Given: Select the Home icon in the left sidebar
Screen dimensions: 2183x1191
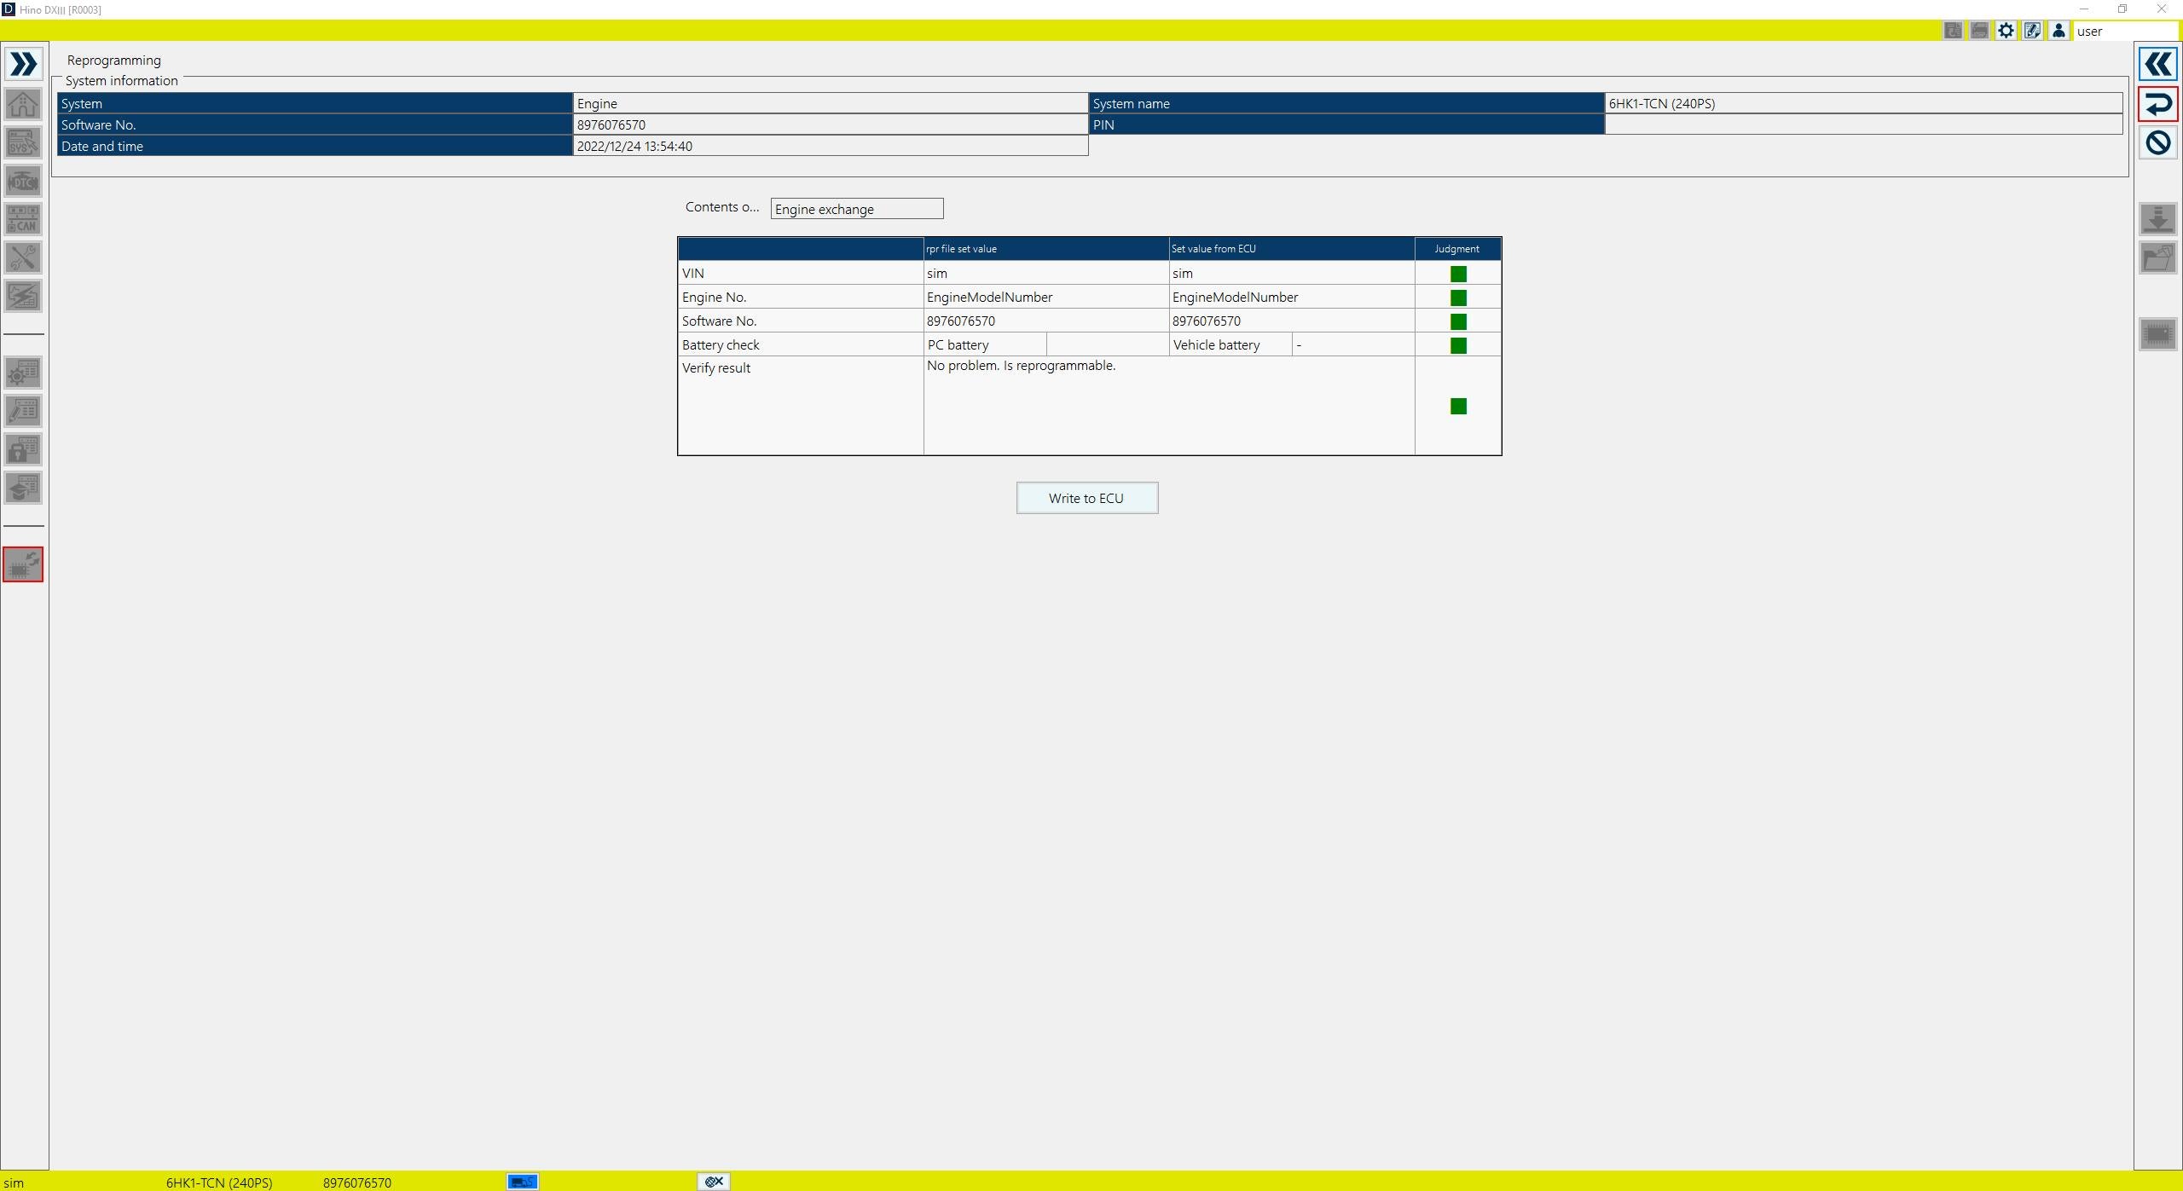Looking at the screenshot, I should (24, 104).
